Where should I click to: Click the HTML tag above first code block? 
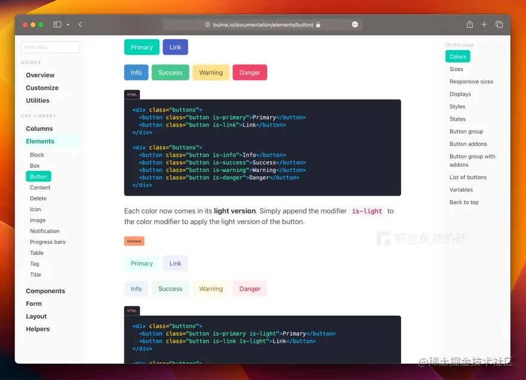pos(132,94)
